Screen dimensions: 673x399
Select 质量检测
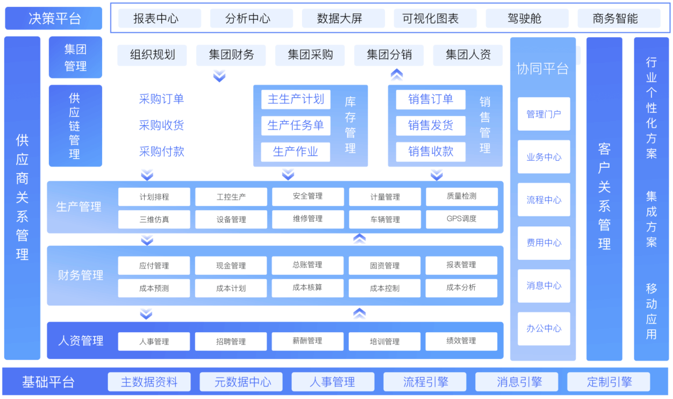[x=462, y=196]
